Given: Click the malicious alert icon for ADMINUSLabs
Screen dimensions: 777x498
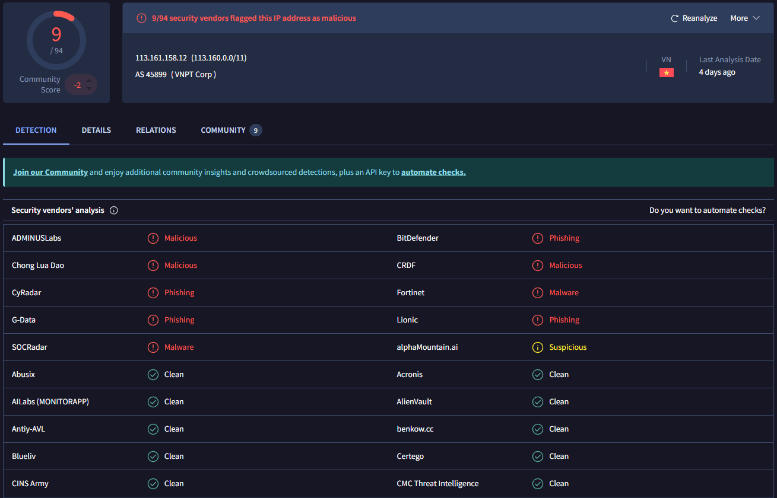Looking at the screenshot, I should (154, 238).
